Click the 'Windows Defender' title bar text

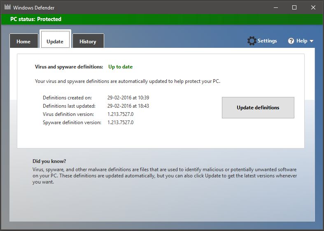click(34, 8)
